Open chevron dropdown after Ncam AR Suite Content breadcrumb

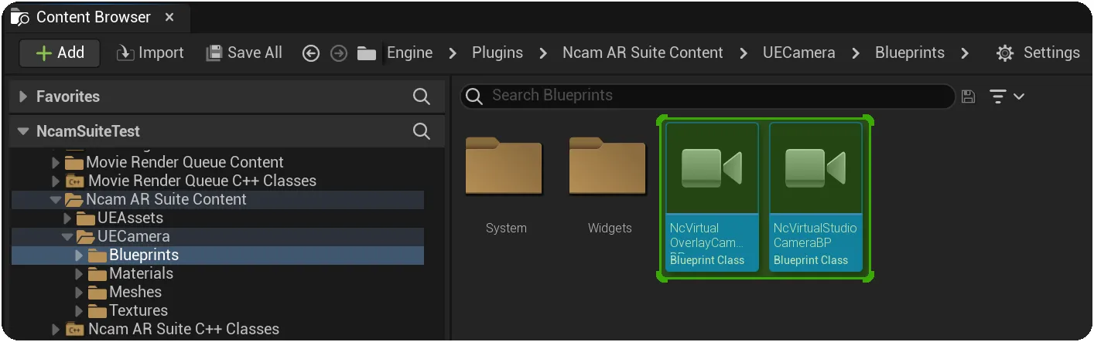tap(744, 53)
